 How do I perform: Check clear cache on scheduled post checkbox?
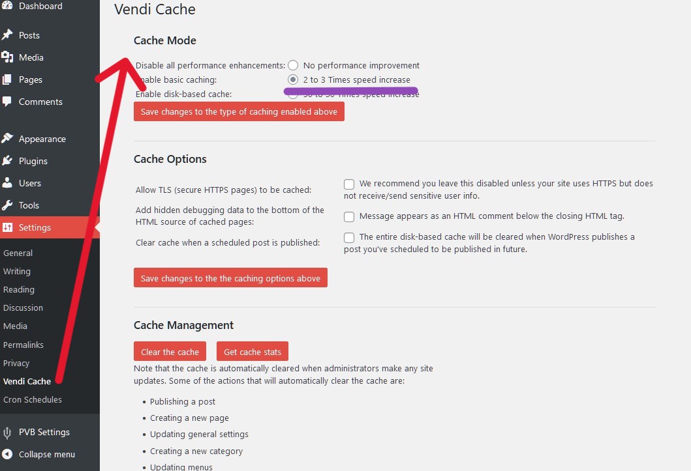[349, 238]
